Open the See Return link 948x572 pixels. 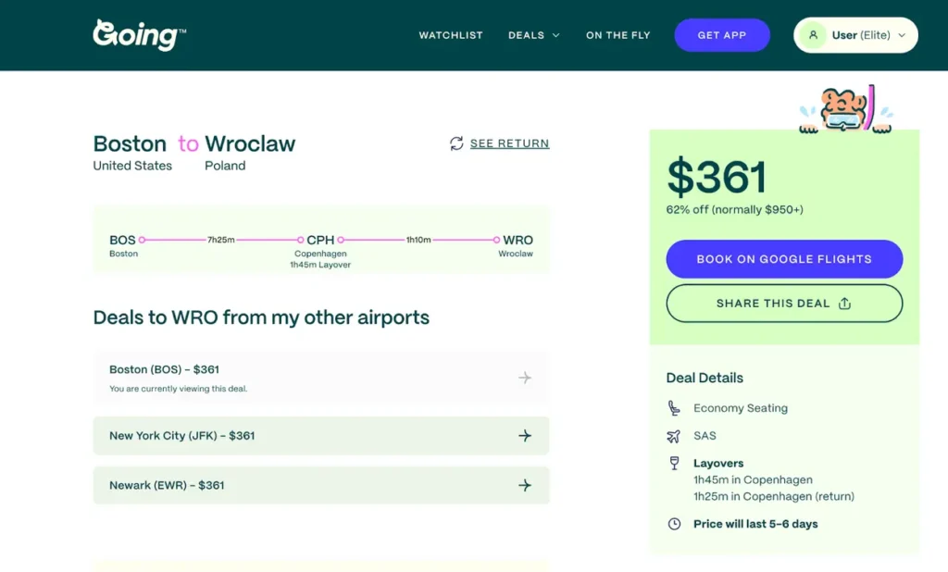click(510, 143)
